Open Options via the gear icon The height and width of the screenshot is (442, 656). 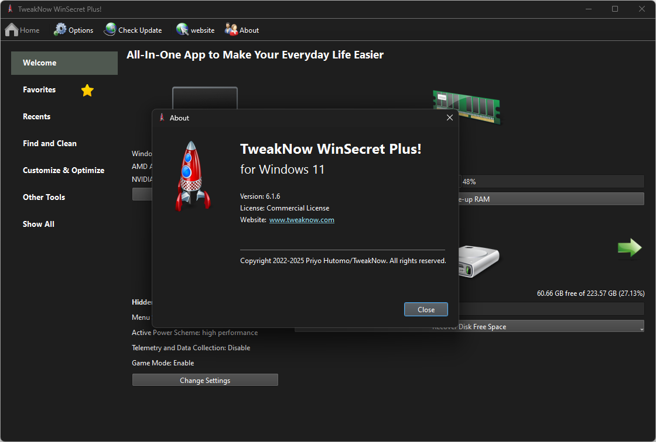point(60,29)
